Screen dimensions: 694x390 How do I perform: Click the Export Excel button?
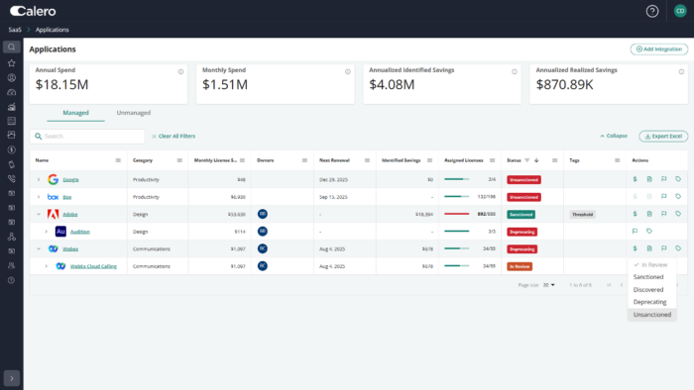663,136
